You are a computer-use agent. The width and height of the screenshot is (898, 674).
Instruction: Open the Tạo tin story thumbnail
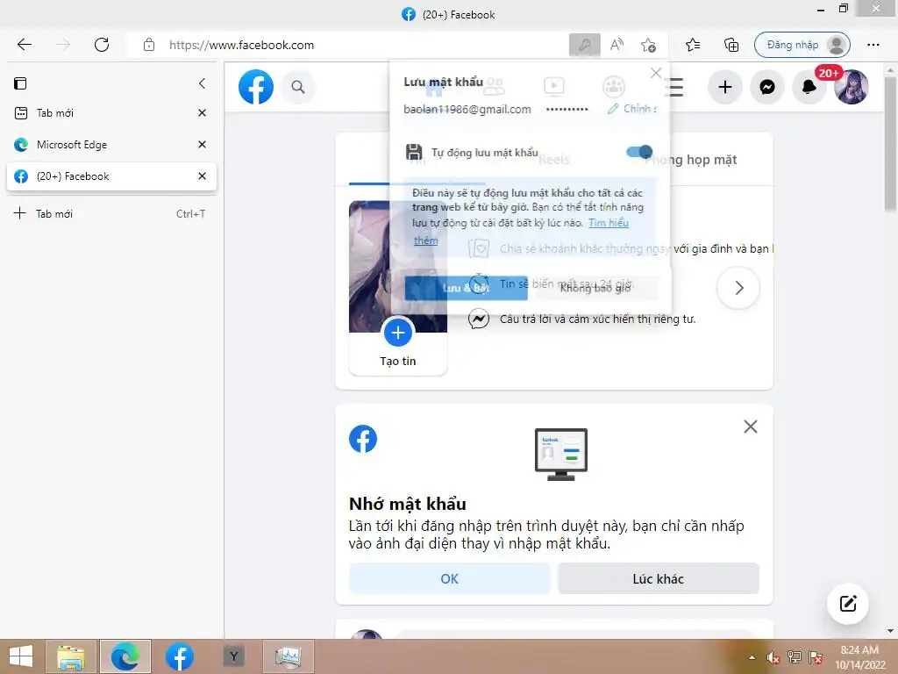[398, 288]
